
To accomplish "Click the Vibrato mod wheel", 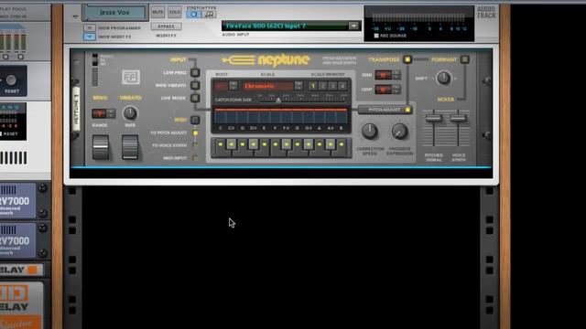I will tap(130, 147).
